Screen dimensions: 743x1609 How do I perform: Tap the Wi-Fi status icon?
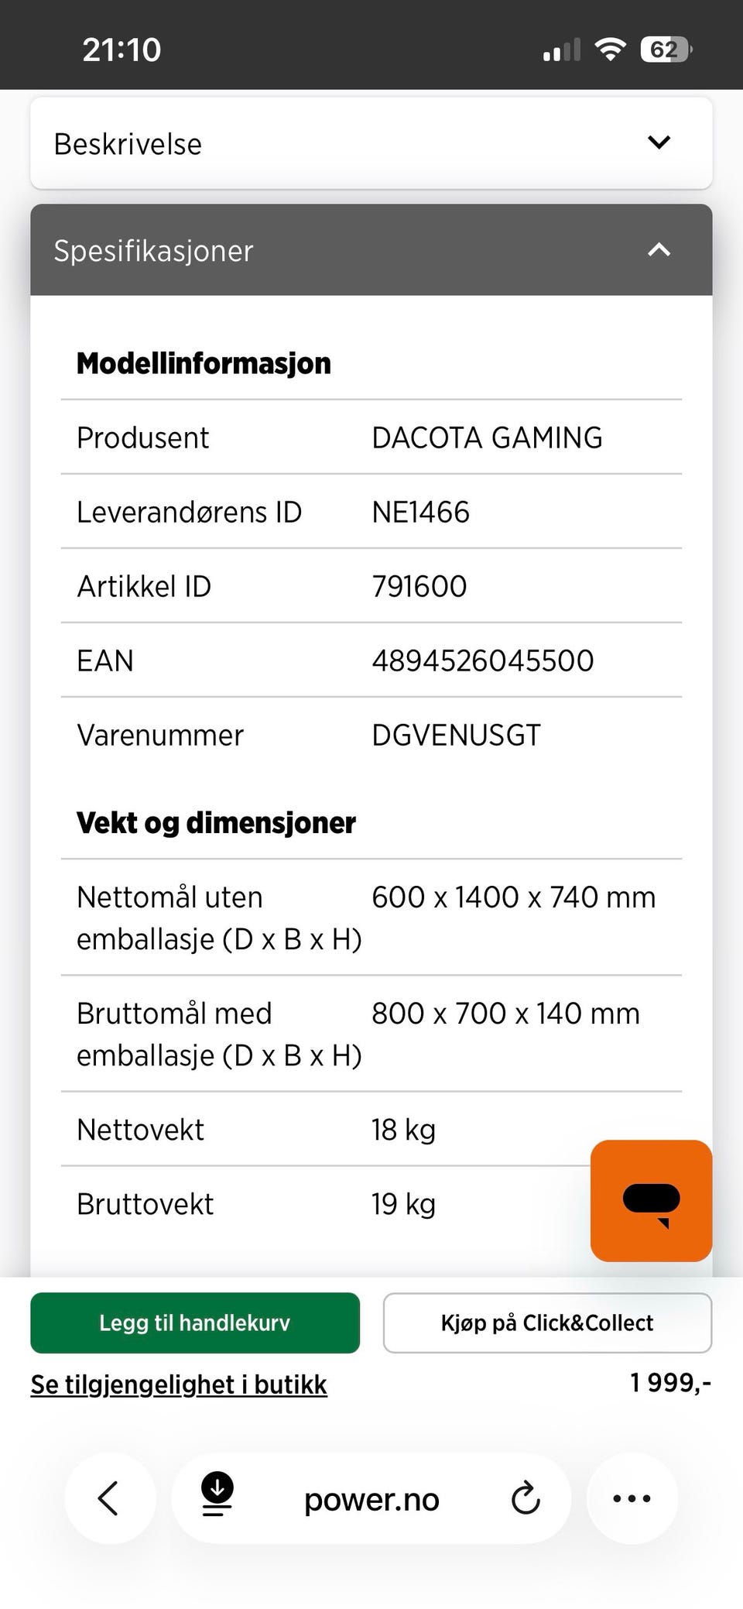[x=611, y=50]
